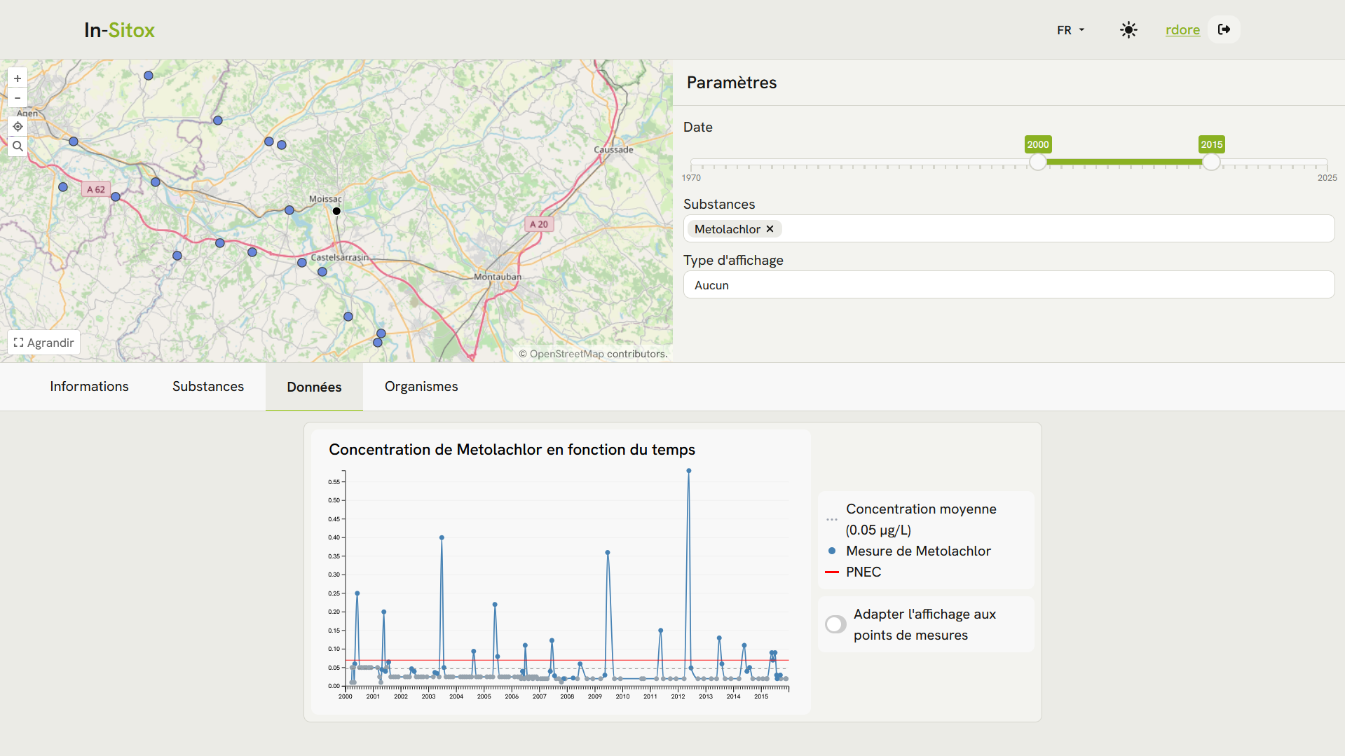The image size is (1345, 756).
Task: Click the zoom out icon on the map
Action: pos(17,97)
